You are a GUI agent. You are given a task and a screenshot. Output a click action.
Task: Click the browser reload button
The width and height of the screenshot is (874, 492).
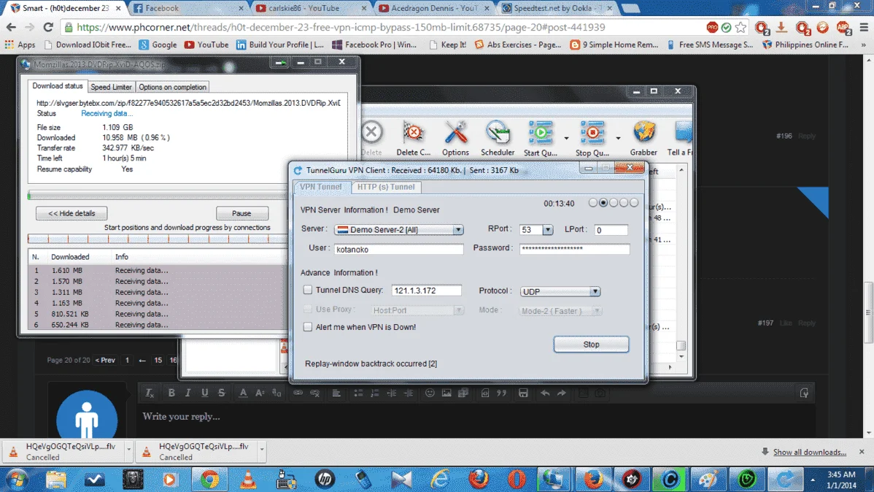pyautogui.click(x=48, y=27)
